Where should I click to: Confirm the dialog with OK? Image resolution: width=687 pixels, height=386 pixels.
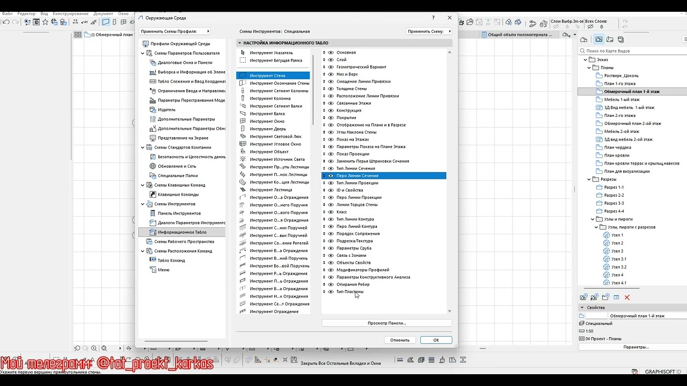coord(436,340)
